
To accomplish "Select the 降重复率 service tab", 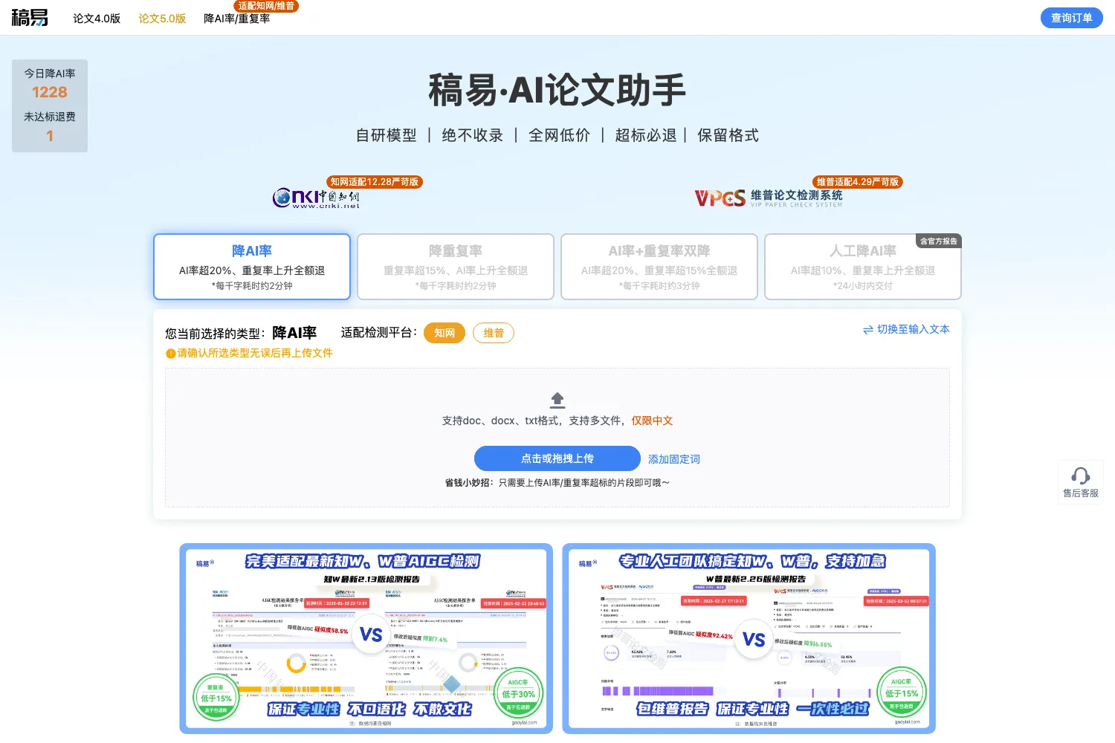I will [x=456, y=267].
